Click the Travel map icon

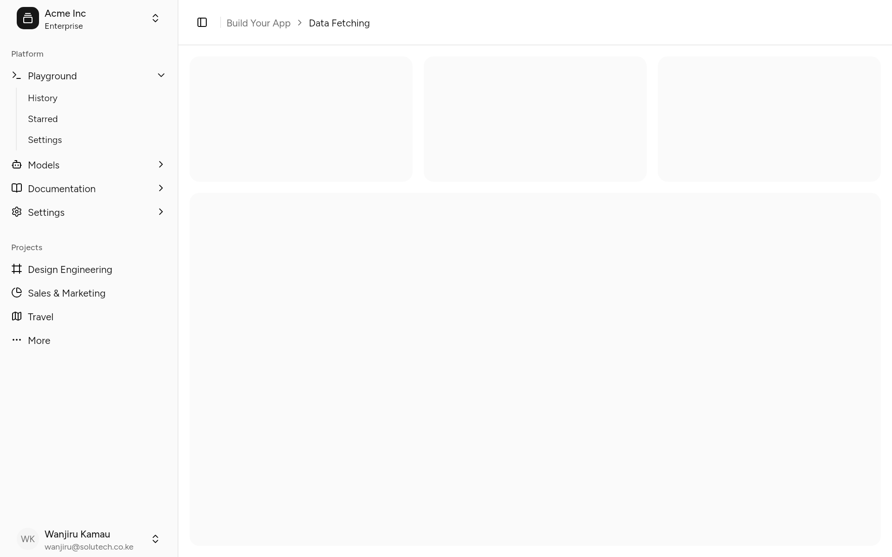[x=17, y=316]
